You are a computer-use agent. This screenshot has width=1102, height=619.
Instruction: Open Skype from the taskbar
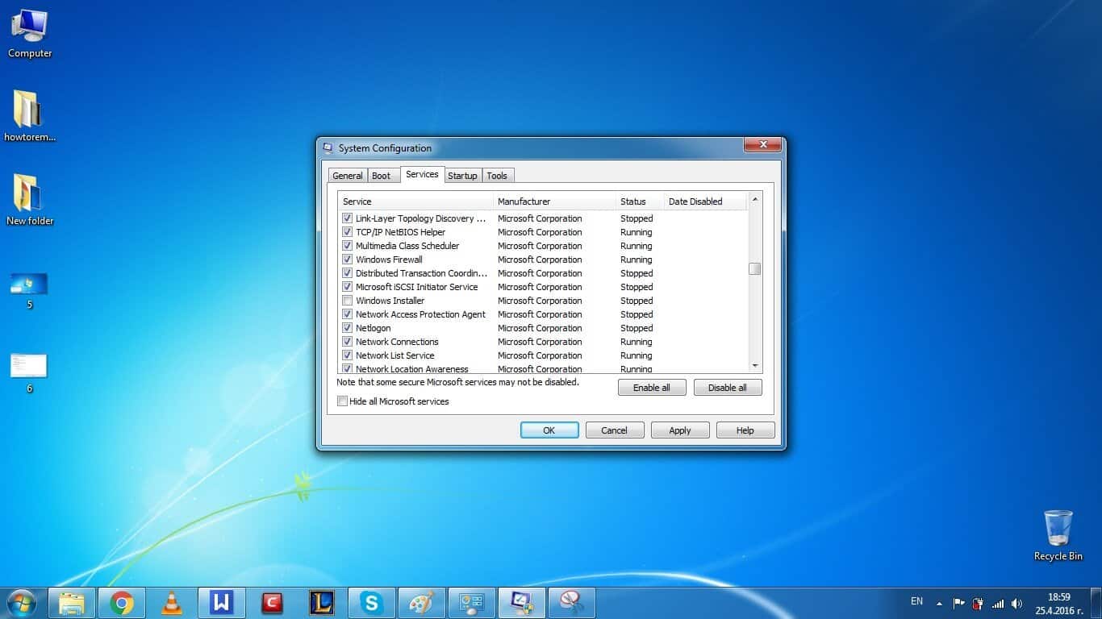point(371,603)
